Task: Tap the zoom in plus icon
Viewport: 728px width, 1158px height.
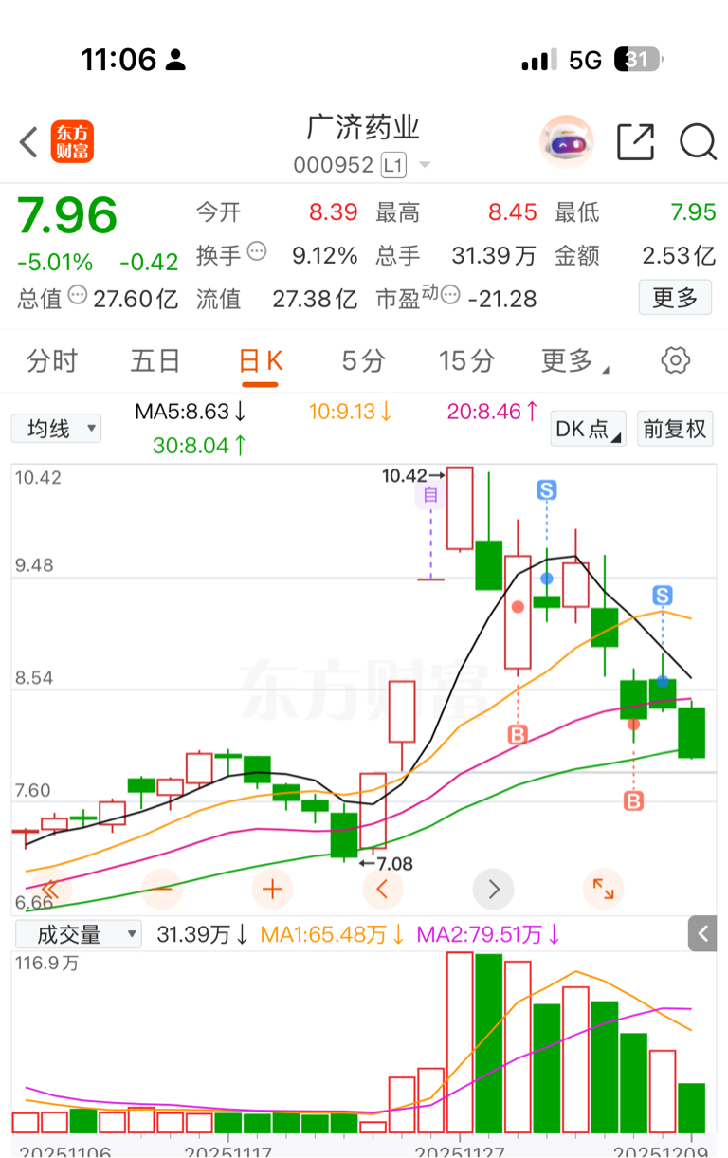Action: pos(273,890)
